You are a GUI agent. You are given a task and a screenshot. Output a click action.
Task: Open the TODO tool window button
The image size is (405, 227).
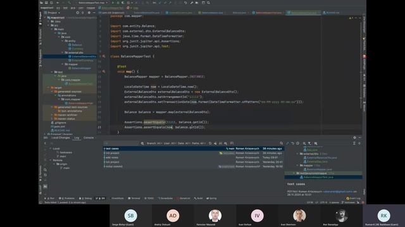click(x=149, y=199)
